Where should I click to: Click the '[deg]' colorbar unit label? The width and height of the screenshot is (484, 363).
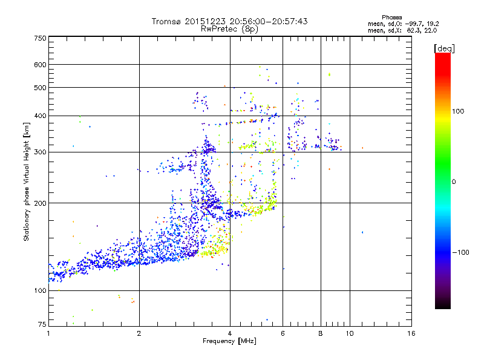click(x=444, y=48)
